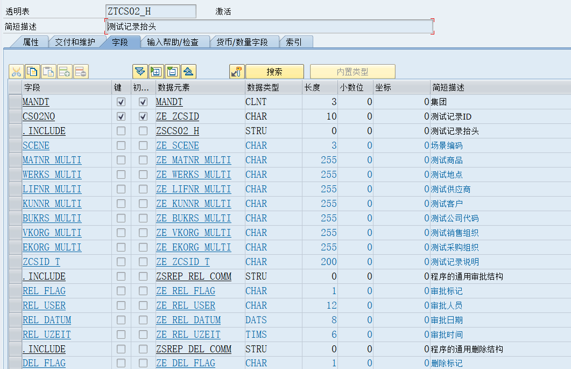Click the Collapse All Includes icon
The width and height of the screenshot is (571, 369).
point(188,72)
